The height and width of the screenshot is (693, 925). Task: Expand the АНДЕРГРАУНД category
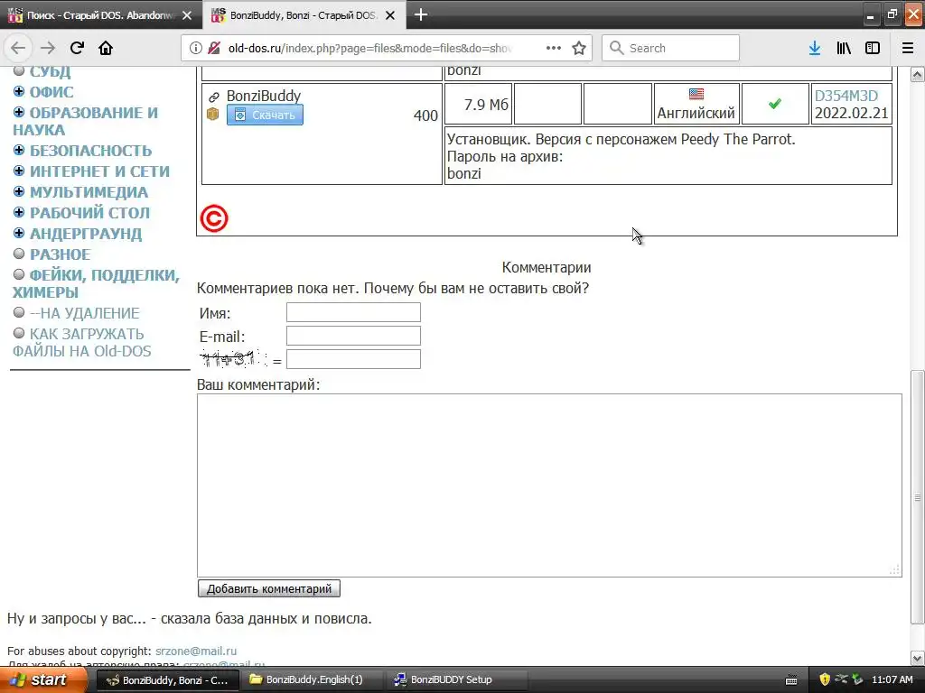click(x=19, y=233)
